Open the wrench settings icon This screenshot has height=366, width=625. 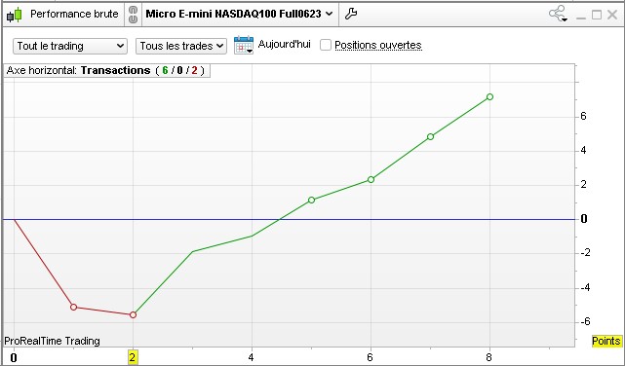[x=350, y=14]
